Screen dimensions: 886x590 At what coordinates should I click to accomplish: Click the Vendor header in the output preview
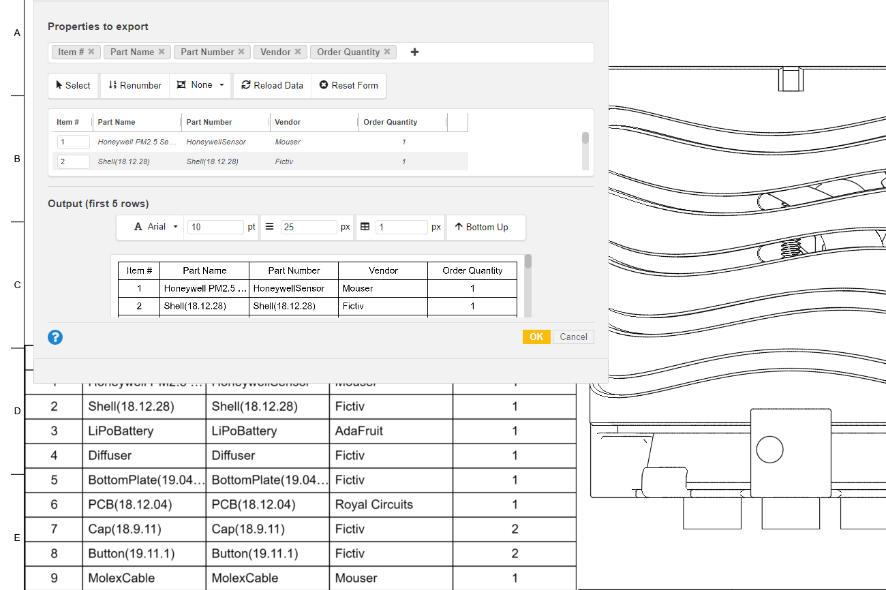pyautogui.click(x=383, y=270)
